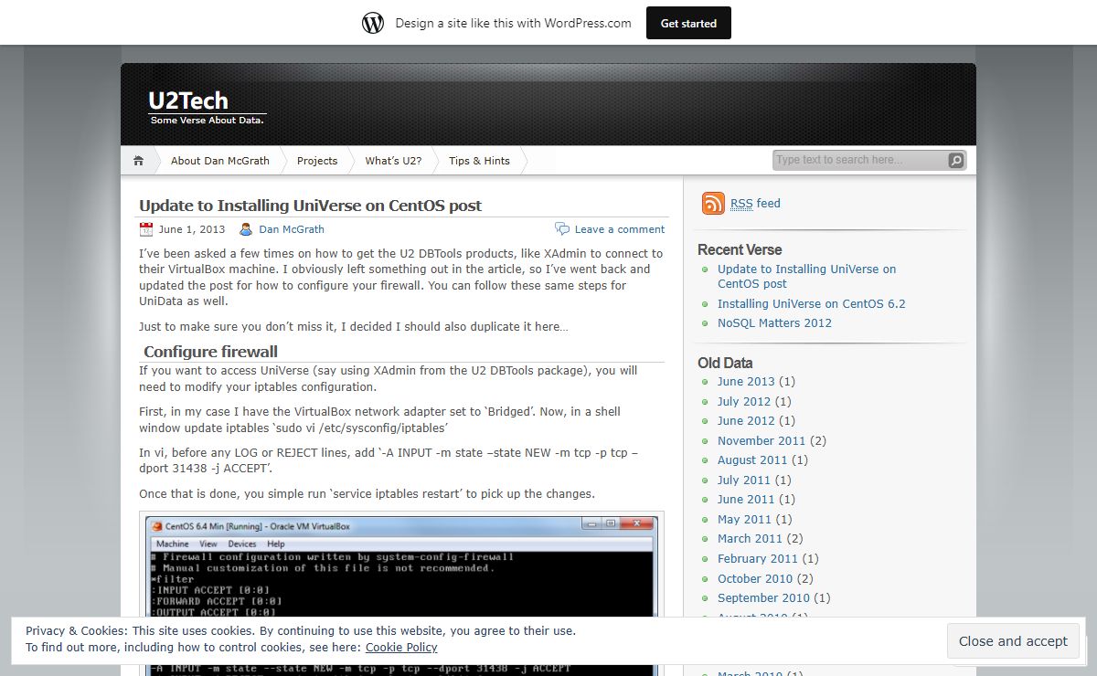1097x676 pixels.
Task: Click the June 1, 2013 post date
Action: [x=192, y=229]
